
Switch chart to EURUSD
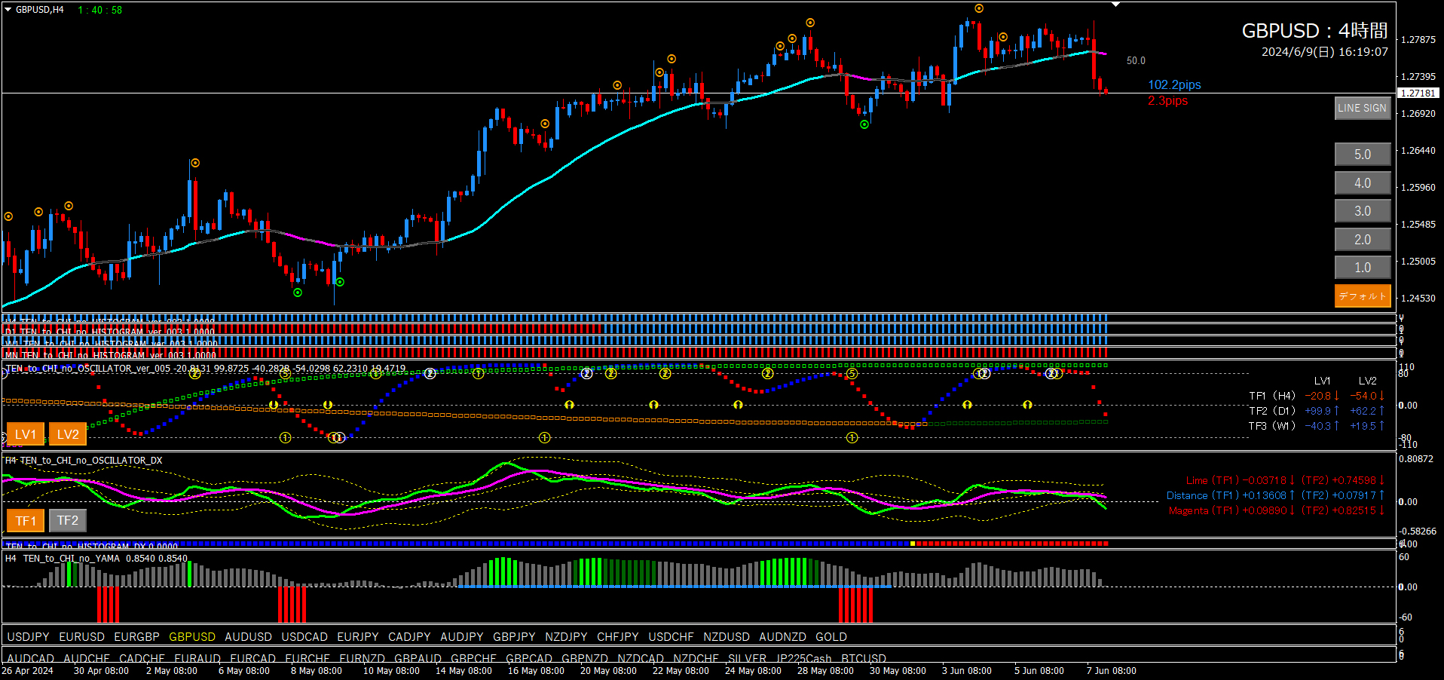(x=82, y=637)
